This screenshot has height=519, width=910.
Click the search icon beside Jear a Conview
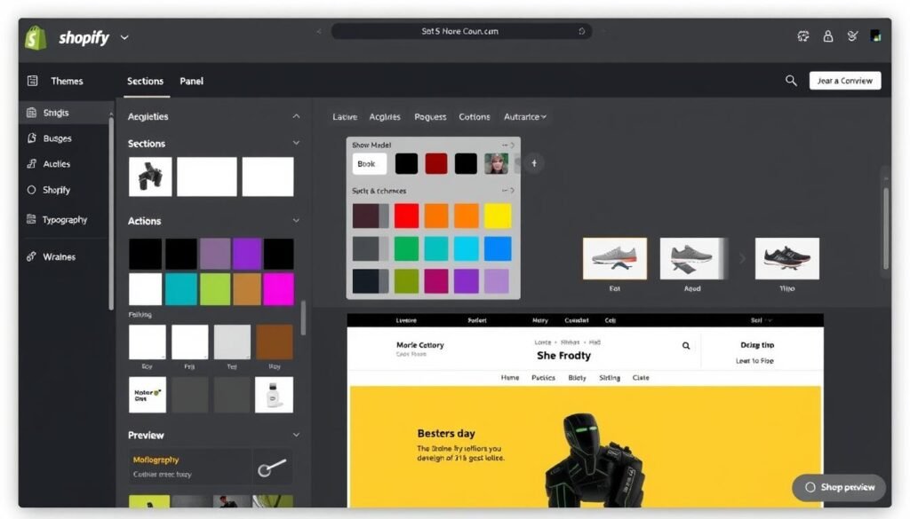(791, 80)
